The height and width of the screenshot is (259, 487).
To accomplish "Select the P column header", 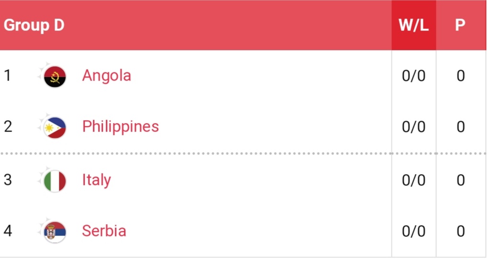I will click(x=460, y=25).
